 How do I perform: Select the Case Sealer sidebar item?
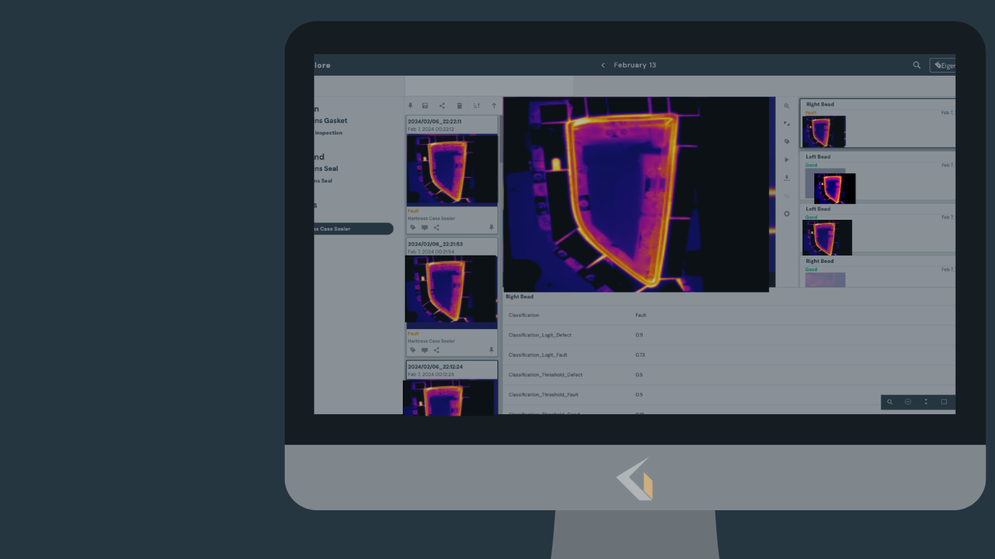(353, 229)
